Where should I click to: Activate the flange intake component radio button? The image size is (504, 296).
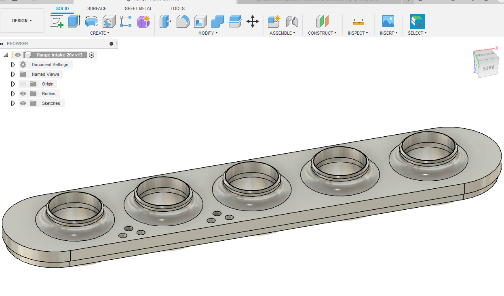(x=92, y=55)
